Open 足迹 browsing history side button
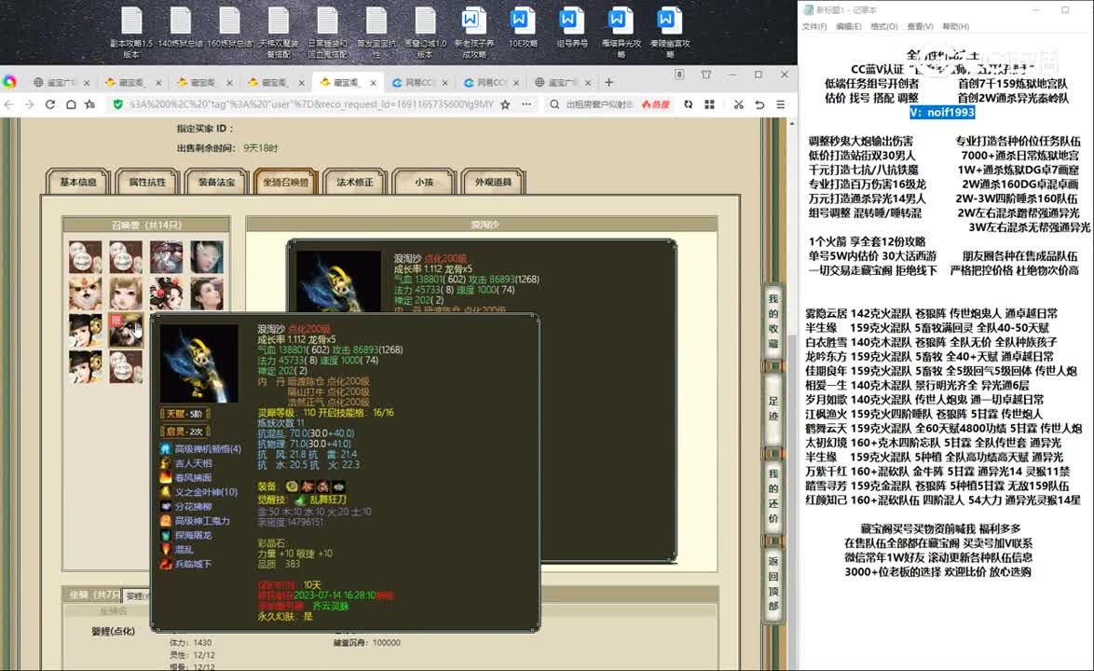Image resolution: width=1094 pixels, height=671 pixels. [773, 410]
